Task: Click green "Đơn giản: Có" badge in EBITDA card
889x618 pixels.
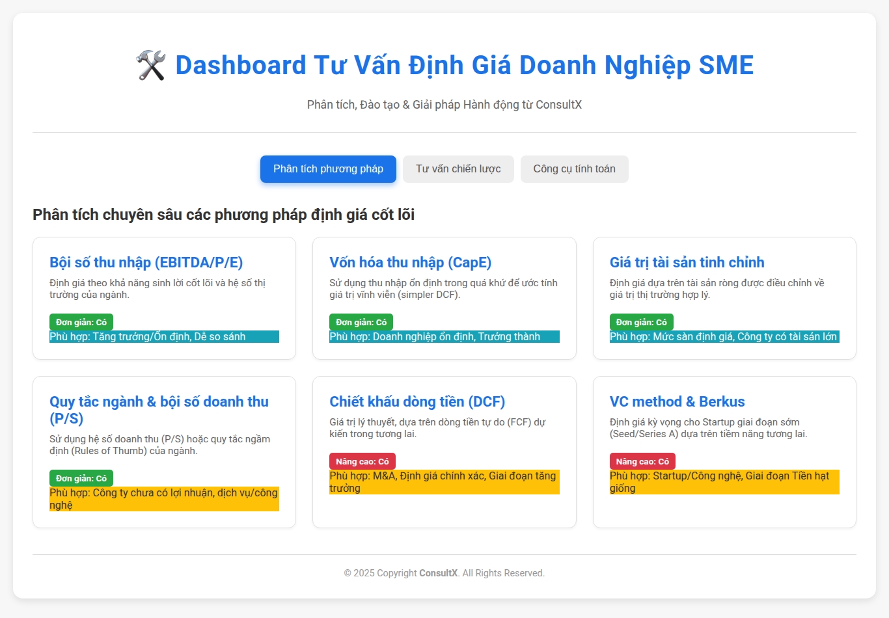Action: click(81, 322)
